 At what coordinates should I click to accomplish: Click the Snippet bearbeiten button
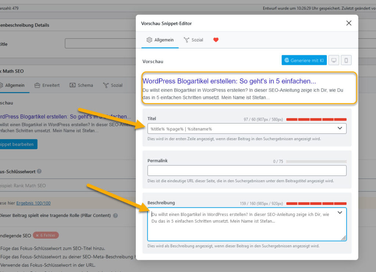coord(18,144)
